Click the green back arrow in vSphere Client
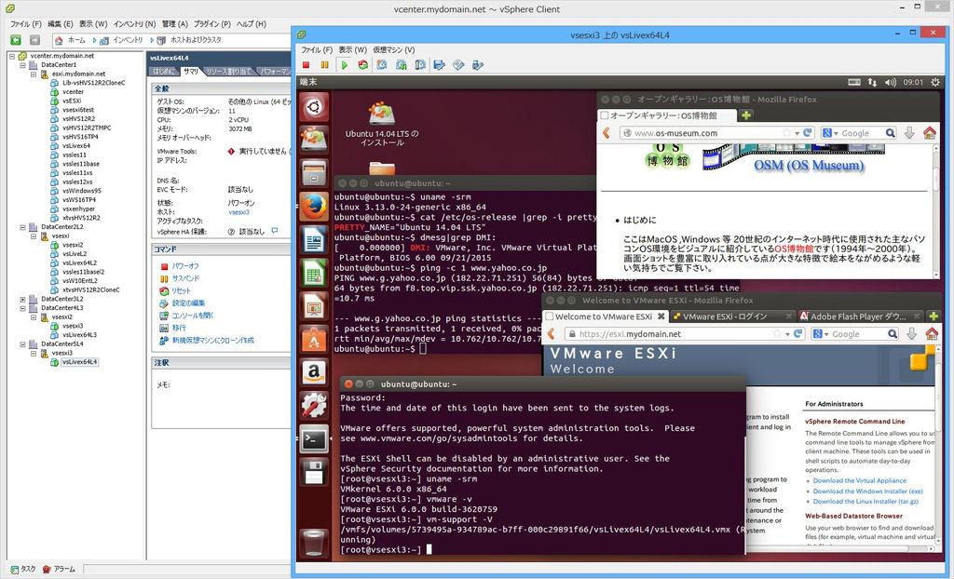Image resolution: width=954 pixels, height=579 pixels. tap(16, 39)
